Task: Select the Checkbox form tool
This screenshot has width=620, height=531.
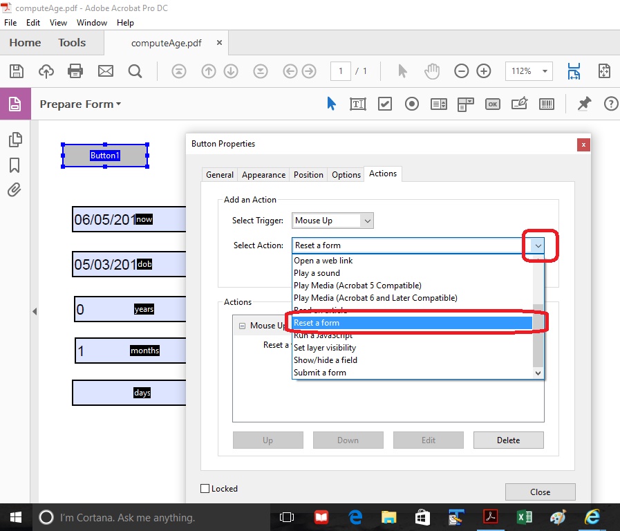Action: 384,104
